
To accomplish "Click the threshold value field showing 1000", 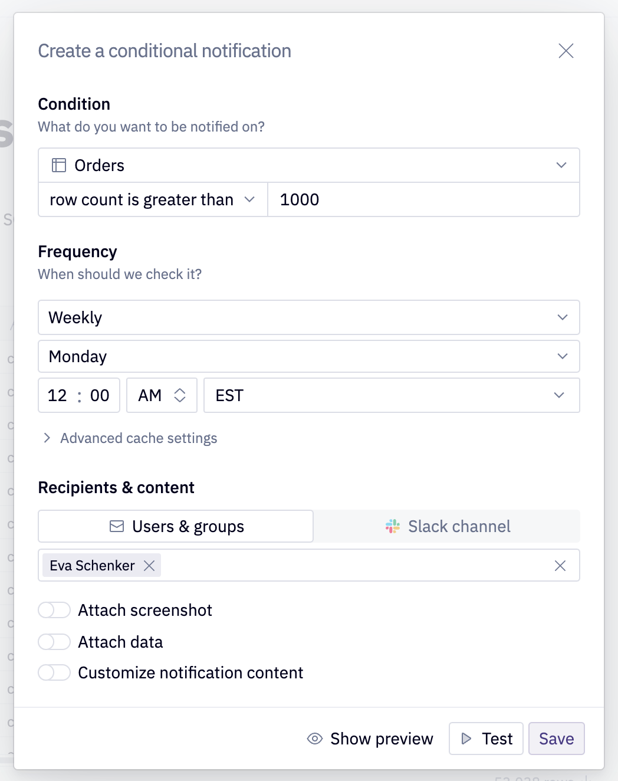I will click(x=422, y=199).
